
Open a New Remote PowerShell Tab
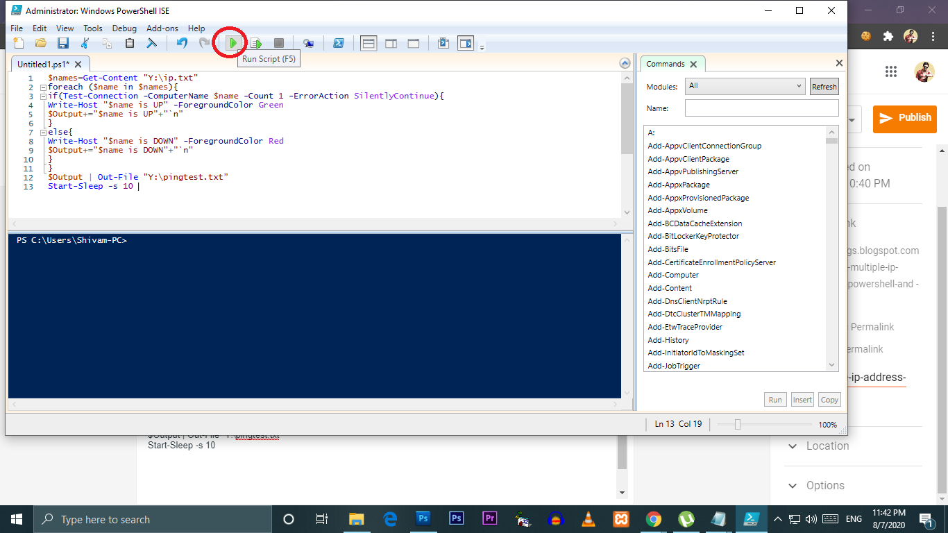309,42
